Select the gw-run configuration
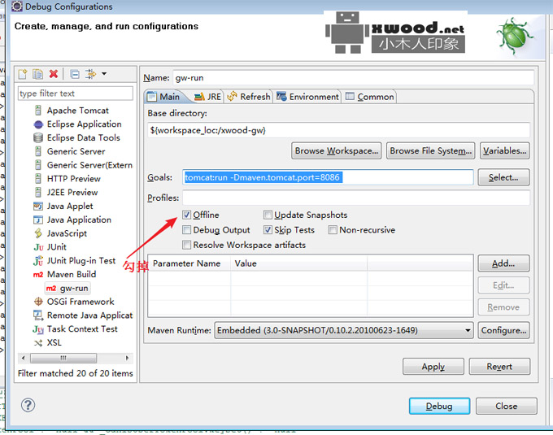This screenshot has width=553, height=435. [67, 288]
